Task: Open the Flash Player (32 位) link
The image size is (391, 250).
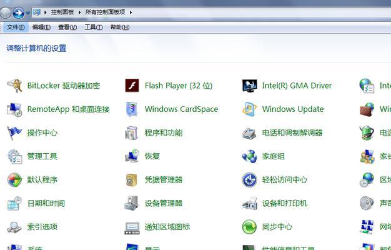Action: pyautogui.click(x=179, y=86)
